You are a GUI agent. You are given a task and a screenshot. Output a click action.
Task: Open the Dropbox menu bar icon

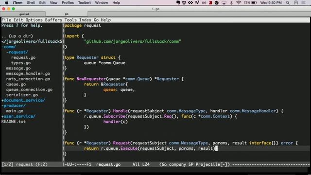tap(184, 2)
